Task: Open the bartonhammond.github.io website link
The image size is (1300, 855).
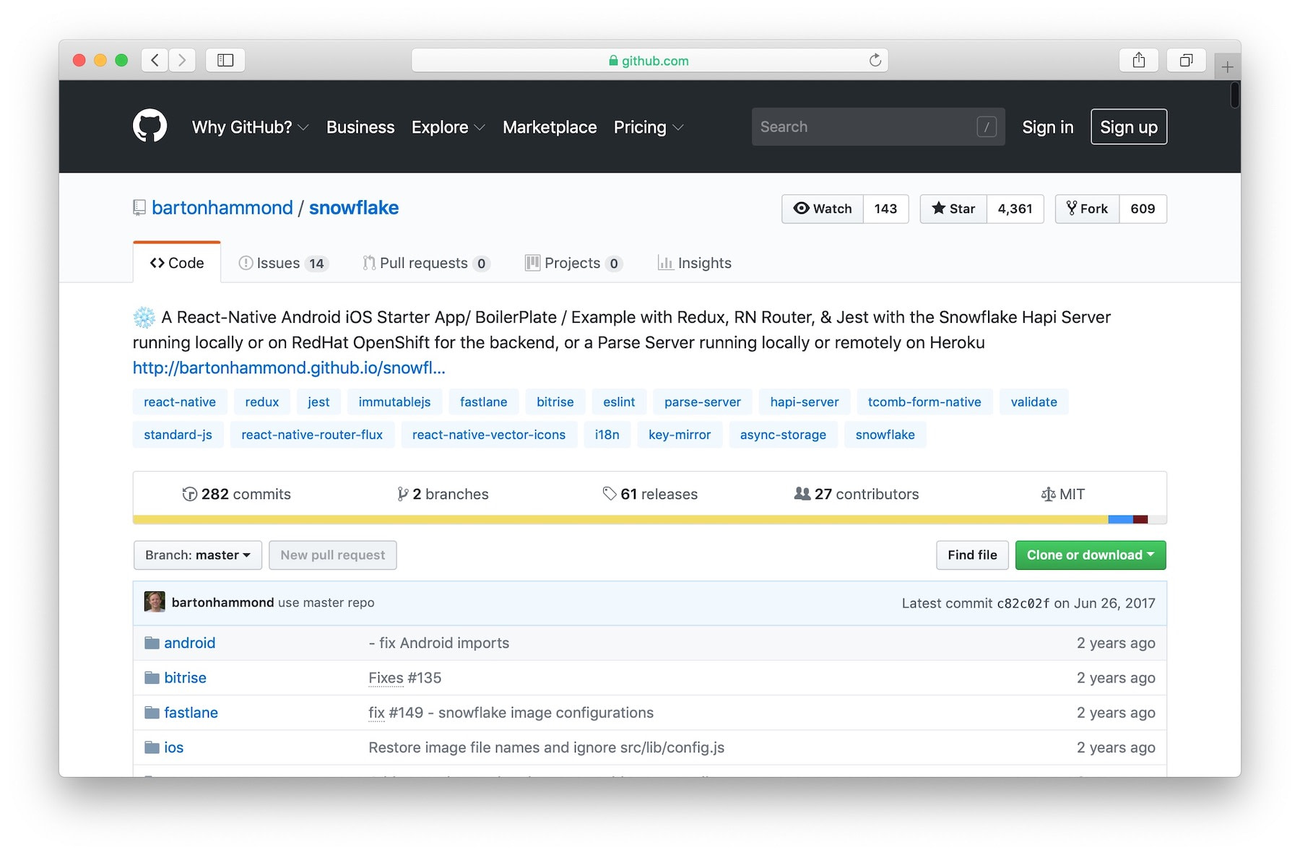Action: click(x=289, y=368)
